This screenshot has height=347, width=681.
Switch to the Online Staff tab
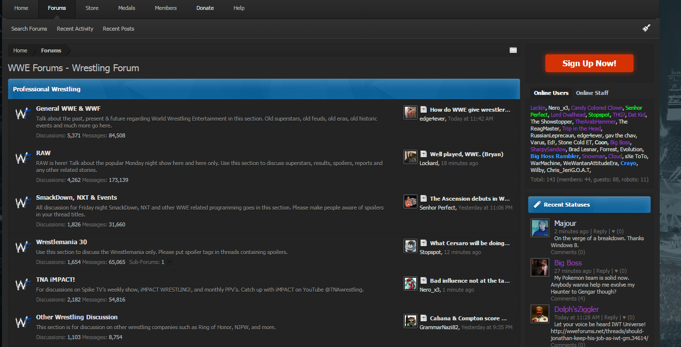pos(592,93)
